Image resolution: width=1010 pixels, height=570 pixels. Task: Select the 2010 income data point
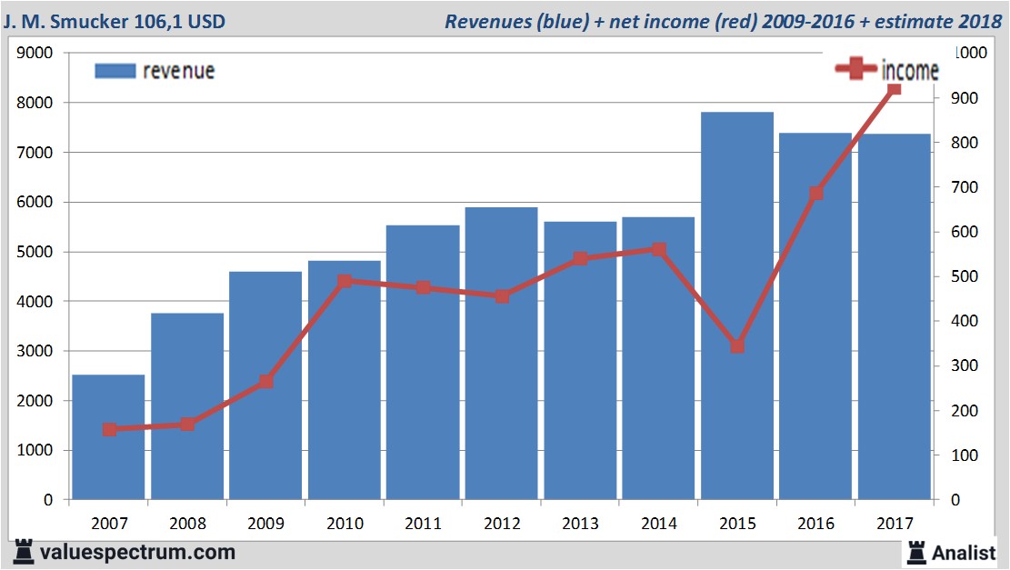pyautogui.click(x=345, y=281)
